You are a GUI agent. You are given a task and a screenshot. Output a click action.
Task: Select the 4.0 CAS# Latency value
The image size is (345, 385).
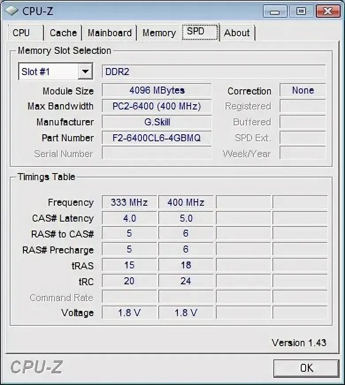coord(129,218)
